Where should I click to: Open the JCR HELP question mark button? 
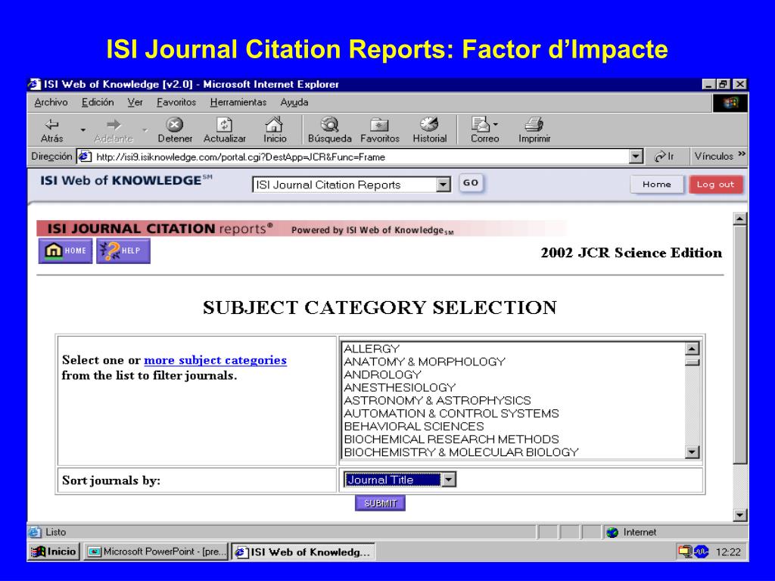tap(123, 251)
